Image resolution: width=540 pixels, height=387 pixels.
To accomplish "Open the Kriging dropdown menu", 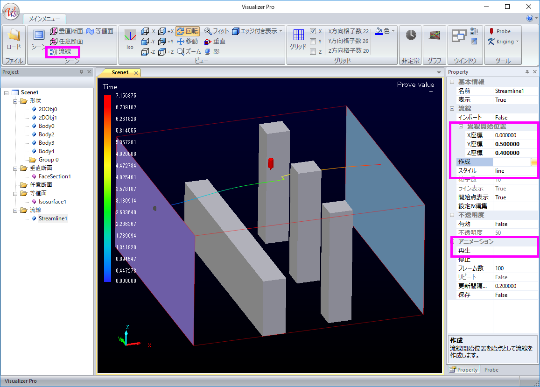I will pyautogui.click(x=518, y=42).
